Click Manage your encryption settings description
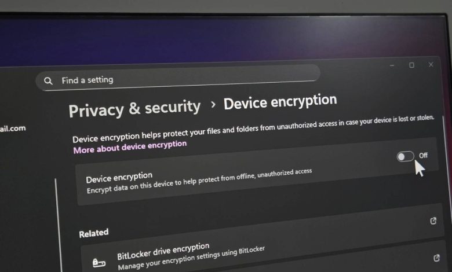Image resolution: width=452 pixels, height=272 pixels. 191,258
